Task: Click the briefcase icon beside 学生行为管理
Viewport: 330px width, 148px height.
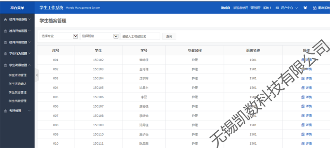Action: (x=5, y=54)
